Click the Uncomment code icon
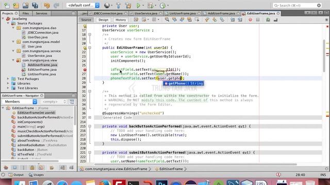The height and width of the screenshot is (185, 330). tap(275, 20)
